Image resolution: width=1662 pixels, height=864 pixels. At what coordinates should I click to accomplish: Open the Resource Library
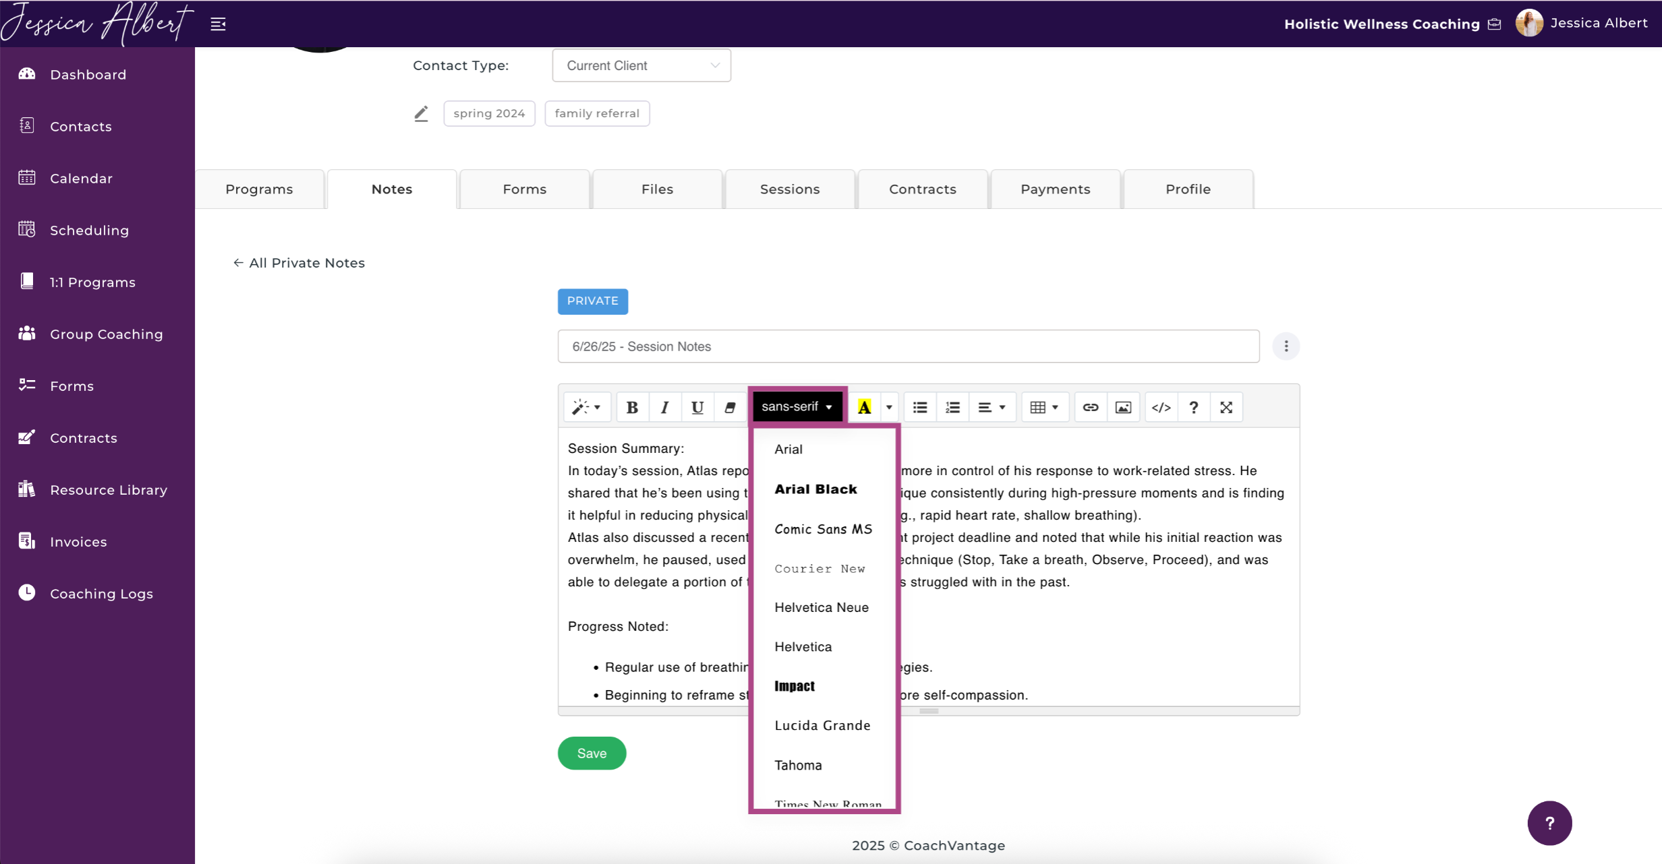[108, 489]
